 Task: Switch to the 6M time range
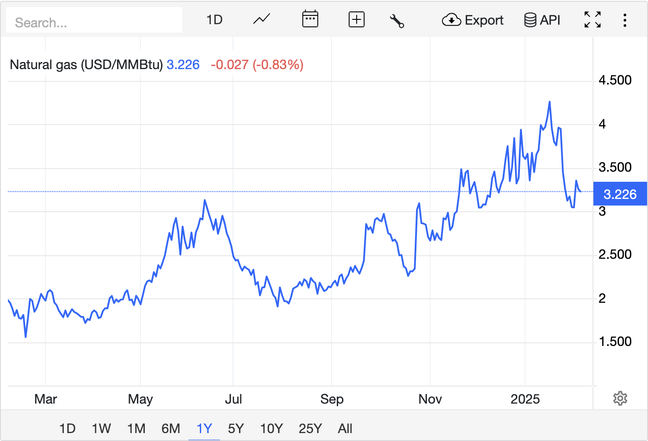coord(171,428)
